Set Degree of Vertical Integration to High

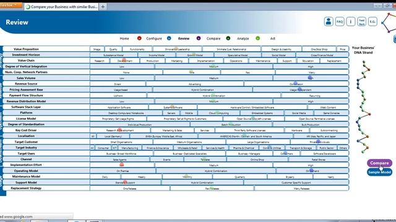point(311,67)
